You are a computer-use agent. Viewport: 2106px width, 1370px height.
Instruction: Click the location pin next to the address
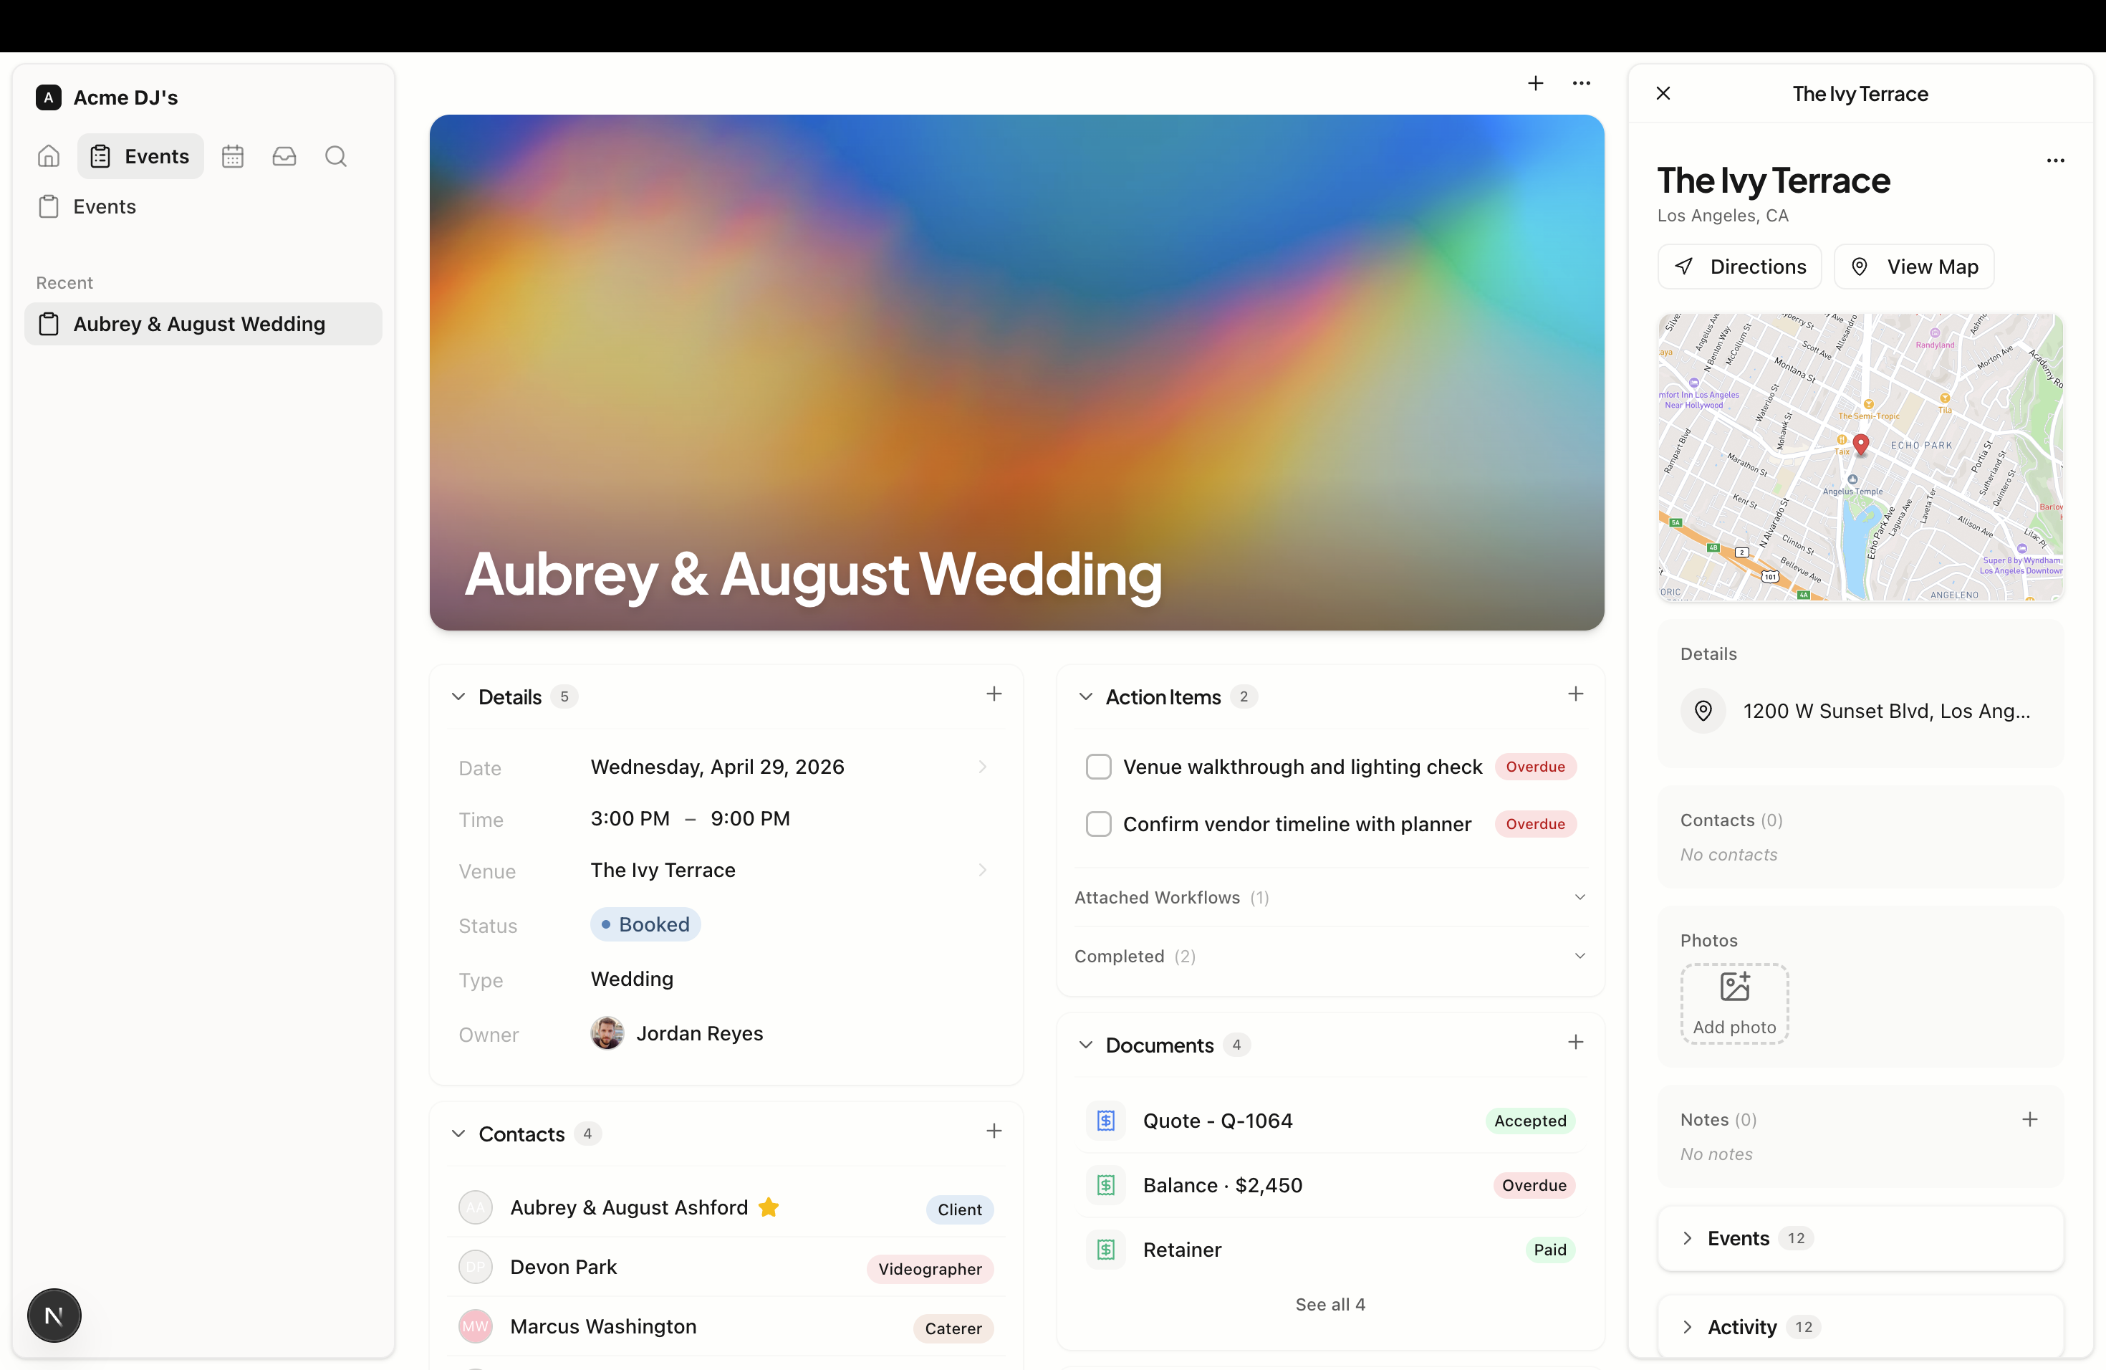coord(1703,711)
